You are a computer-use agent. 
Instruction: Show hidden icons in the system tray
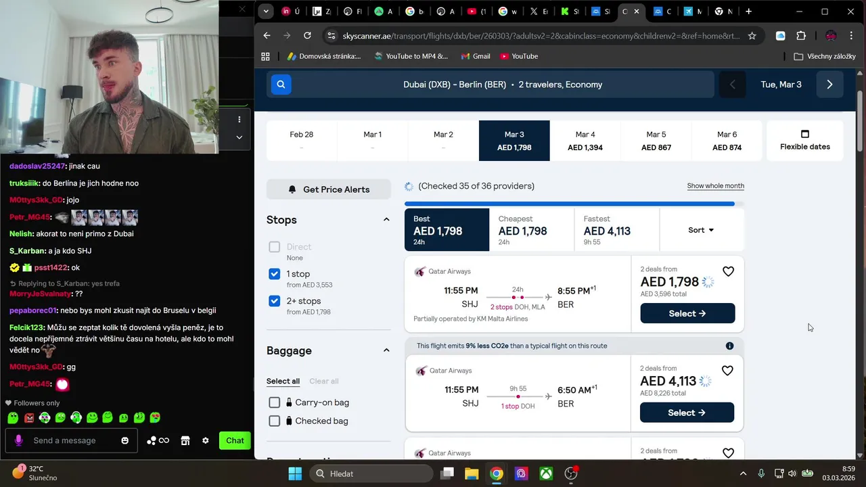coord(743,473)
